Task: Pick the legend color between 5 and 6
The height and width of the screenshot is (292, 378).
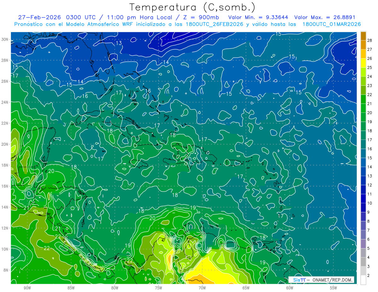Action: click(x=363, y=244)
